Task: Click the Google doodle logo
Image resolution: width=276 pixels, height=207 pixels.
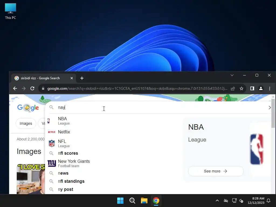Action: pyautogui.click(x=28, y=108)
